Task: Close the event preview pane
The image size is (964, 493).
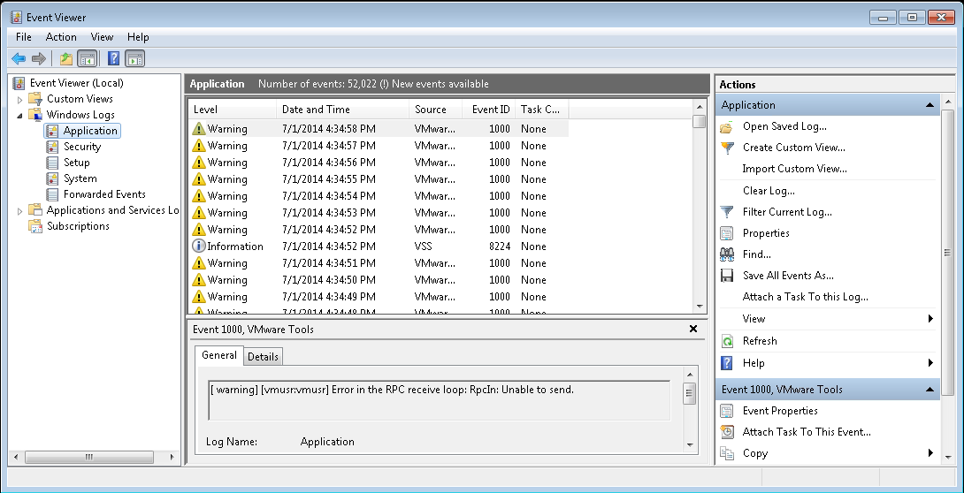Action: pyautogui.click(x=693, y=329)
